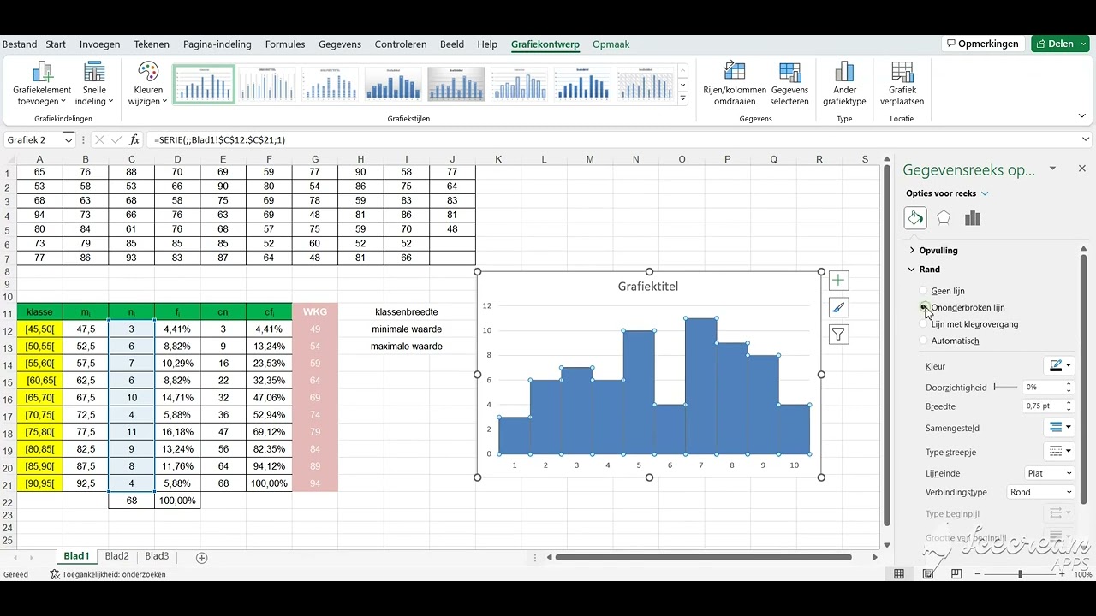
Task: Switch to Blad3 sheet tab
Action: click(x=157, y=556)
